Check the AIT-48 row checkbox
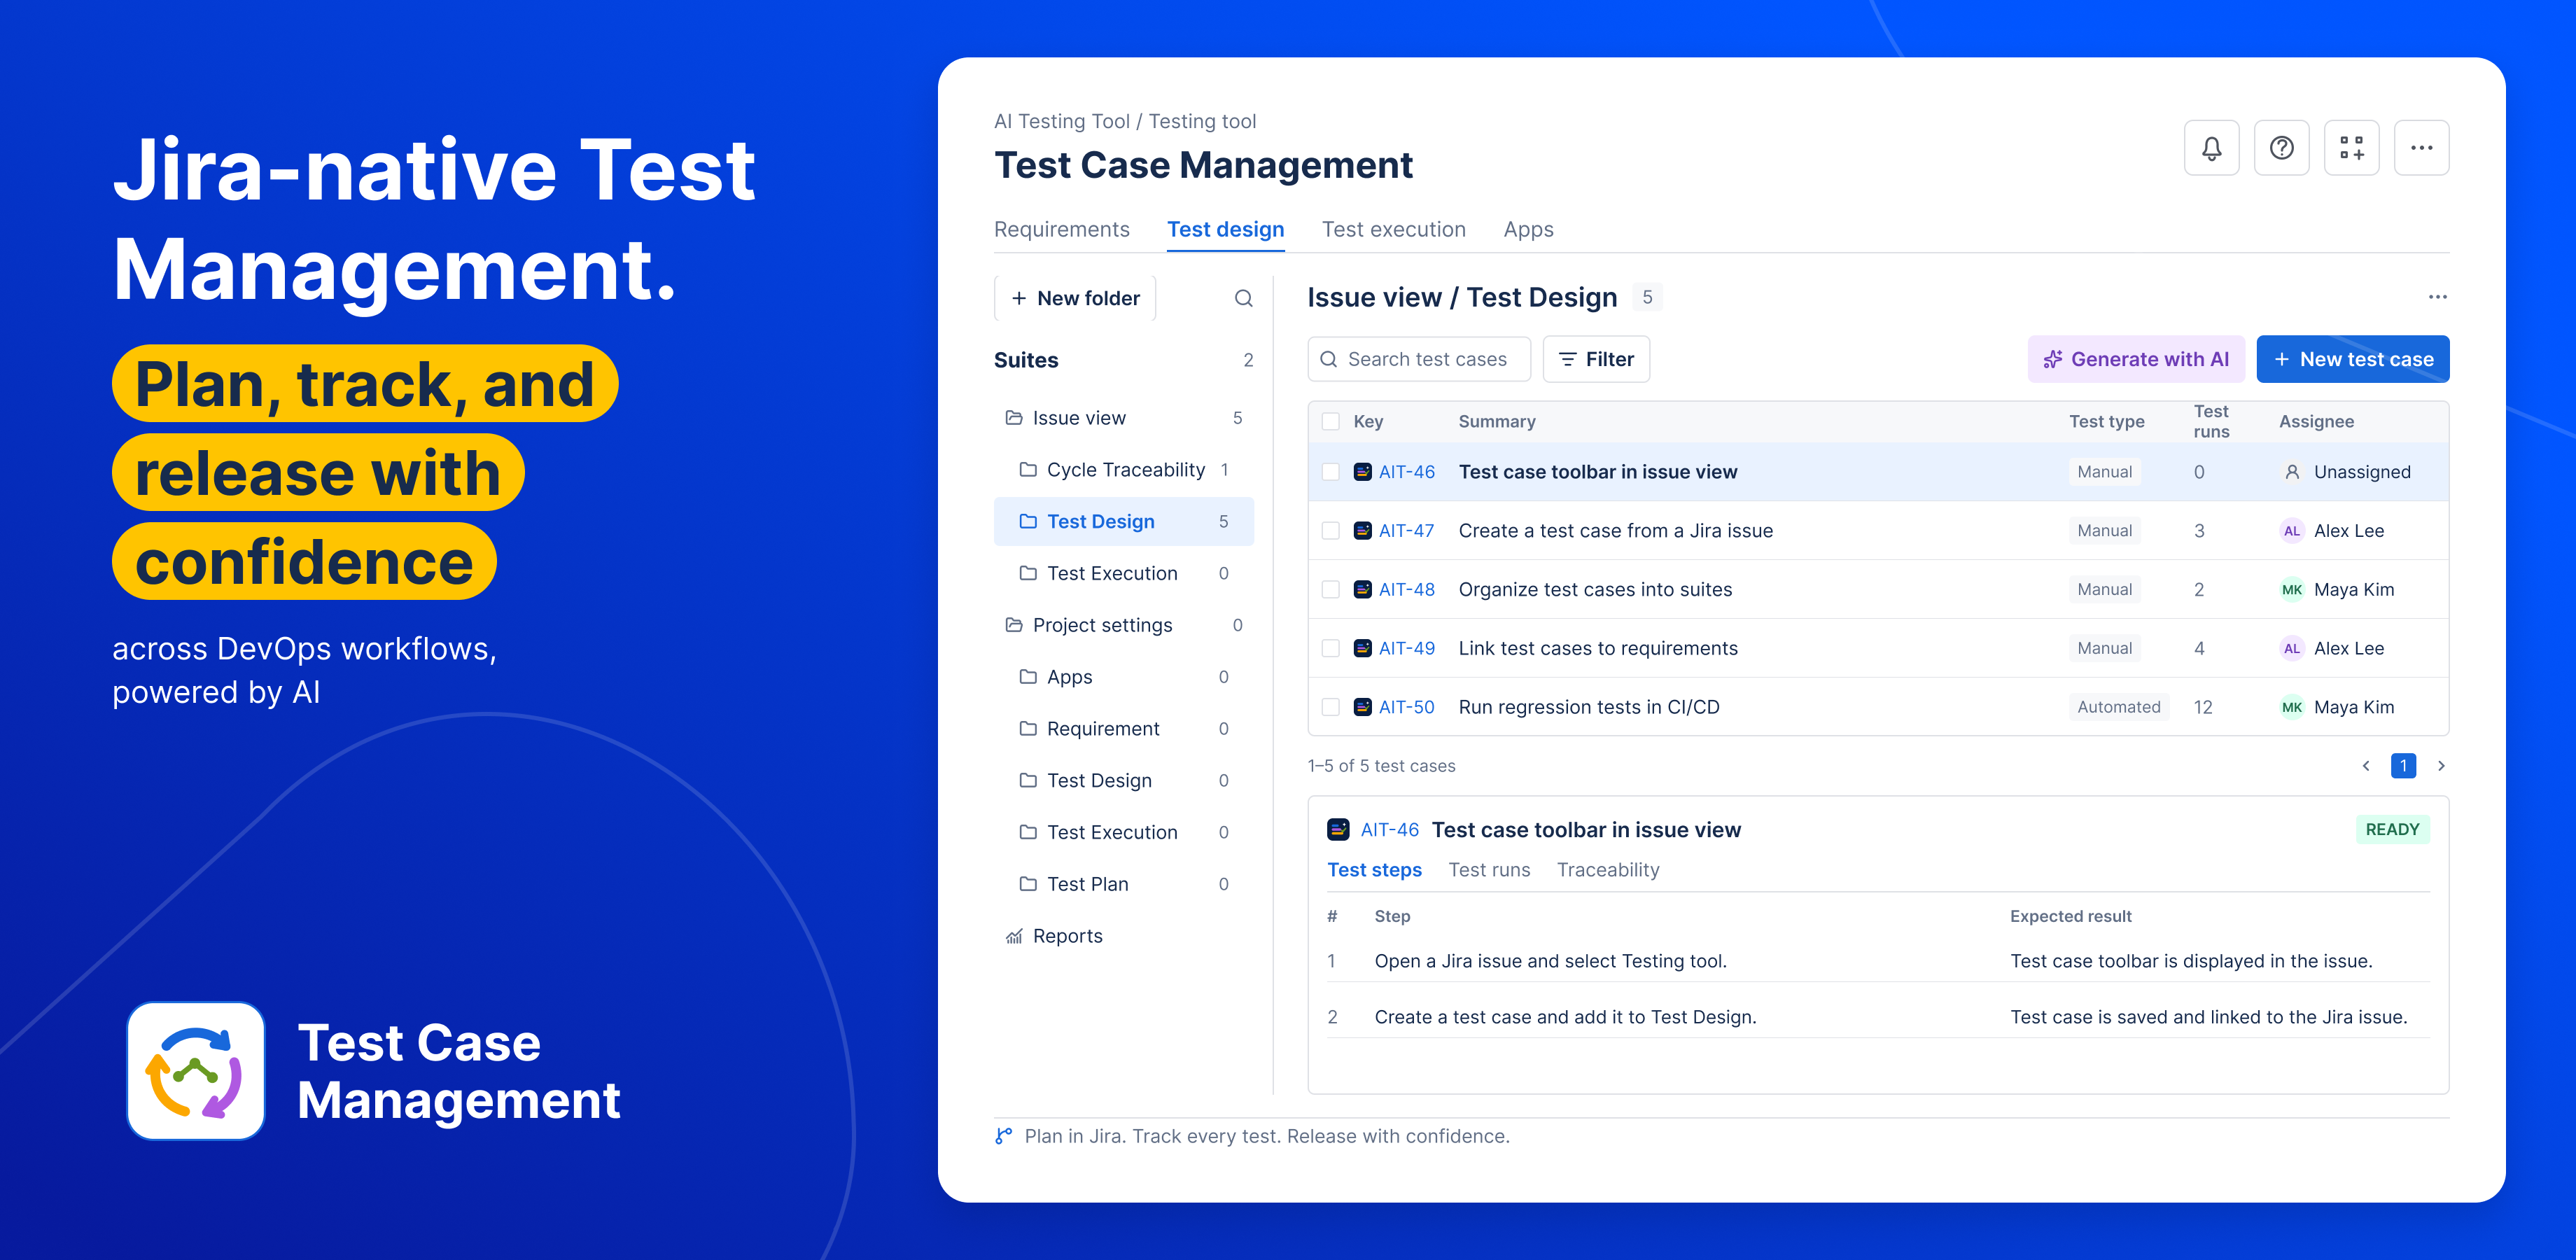Viewport: 2576px width, 1260px height. pos(1330,590)
